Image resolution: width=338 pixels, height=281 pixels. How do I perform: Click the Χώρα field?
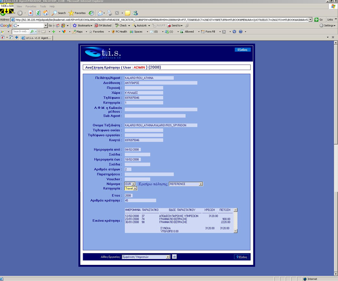[144, 93]
